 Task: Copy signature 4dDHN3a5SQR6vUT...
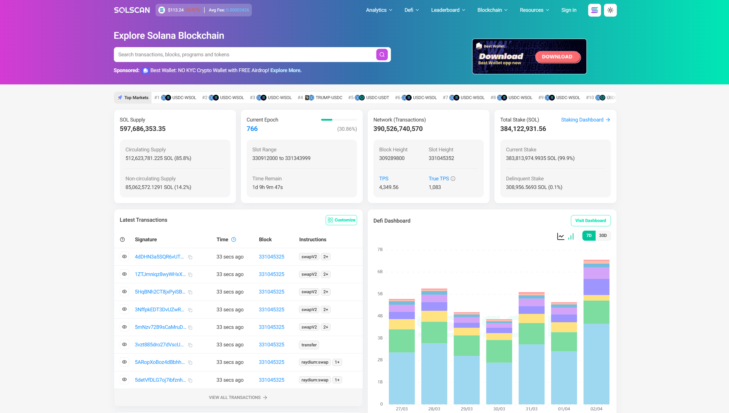[190, 257]
